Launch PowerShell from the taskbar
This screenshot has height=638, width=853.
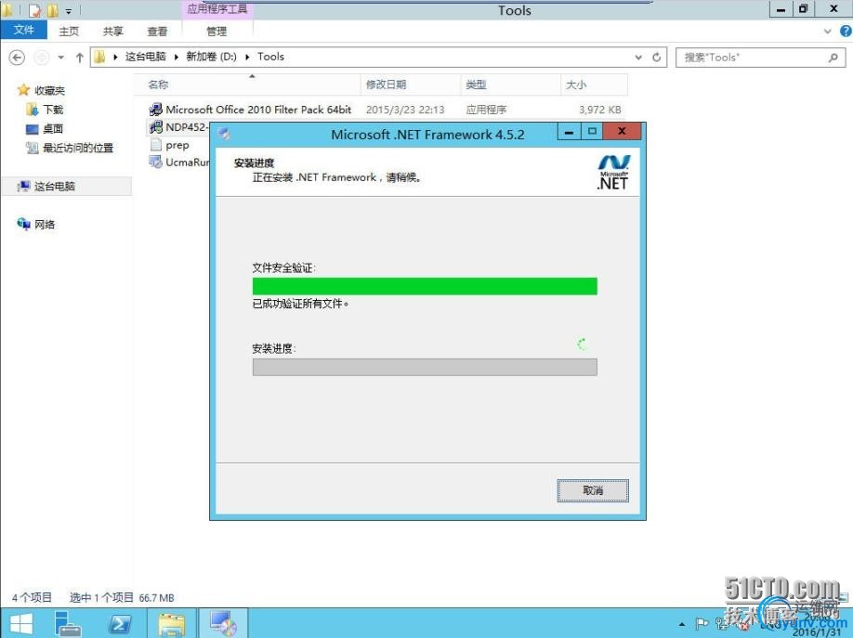[120, 623]
